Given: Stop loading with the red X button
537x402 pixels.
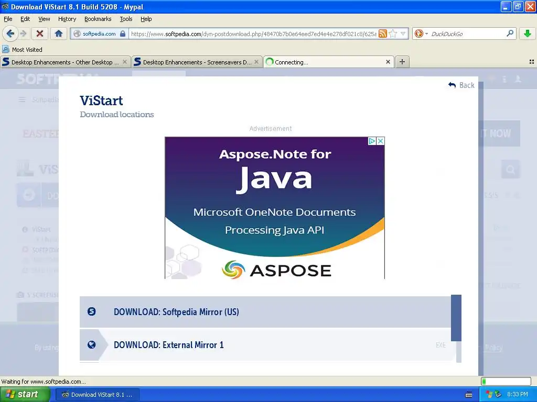Looking at the screenshot, I should [40, 33].
